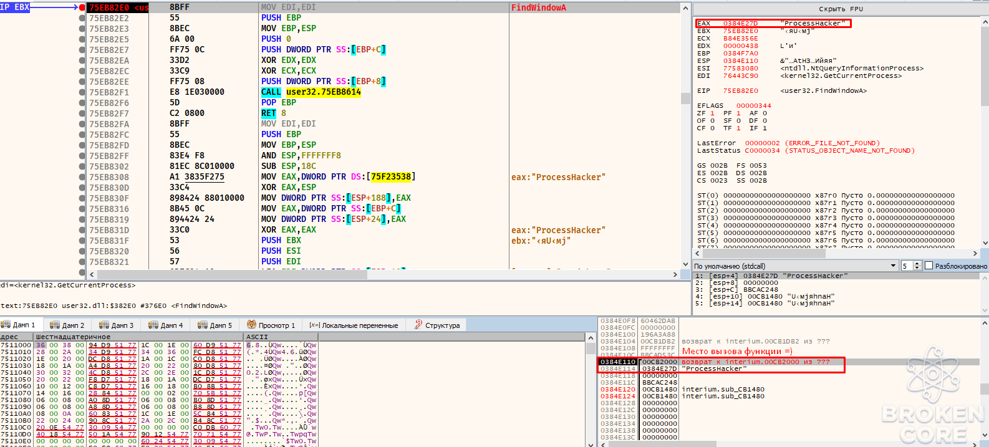Click the LastError value 00000002

coord(762,143)
